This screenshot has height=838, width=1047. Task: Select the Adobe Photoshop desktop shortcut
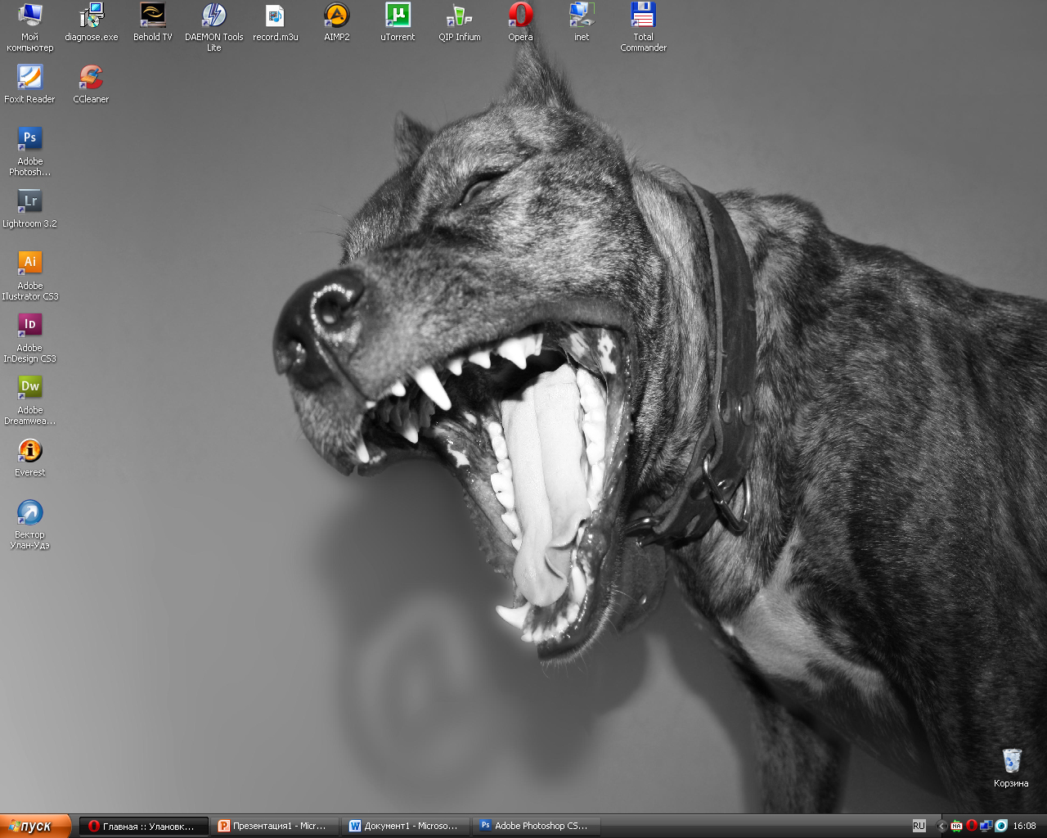29,139
